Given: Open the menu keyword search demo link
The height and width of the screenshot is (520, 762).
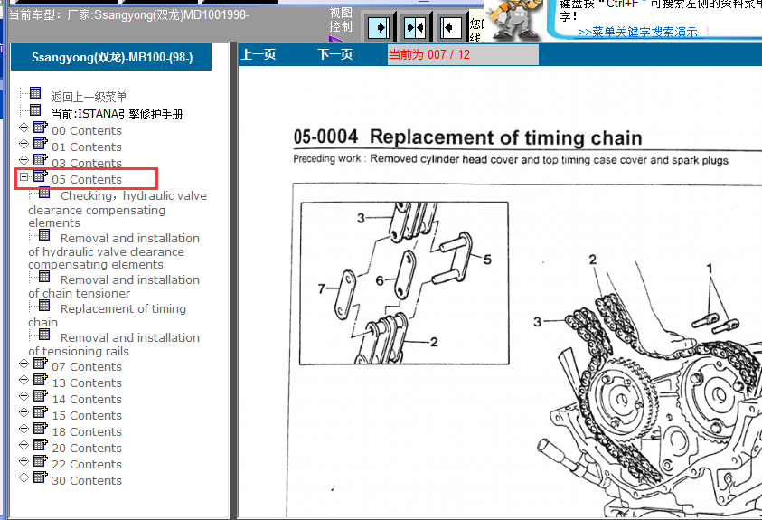Looking at the screenshot, I should [637, 32].
